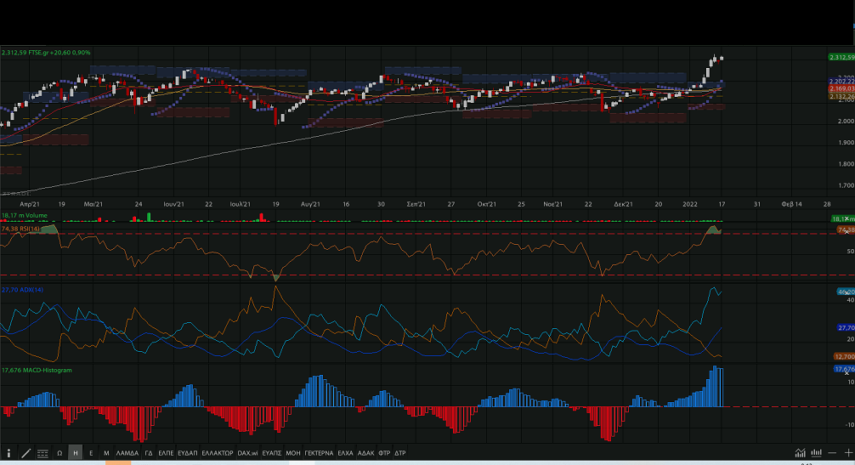The height and width of the screenshot is (465, 855).
Task: Open the FTSE.gr symbol label
Action: tap(36, 53)
